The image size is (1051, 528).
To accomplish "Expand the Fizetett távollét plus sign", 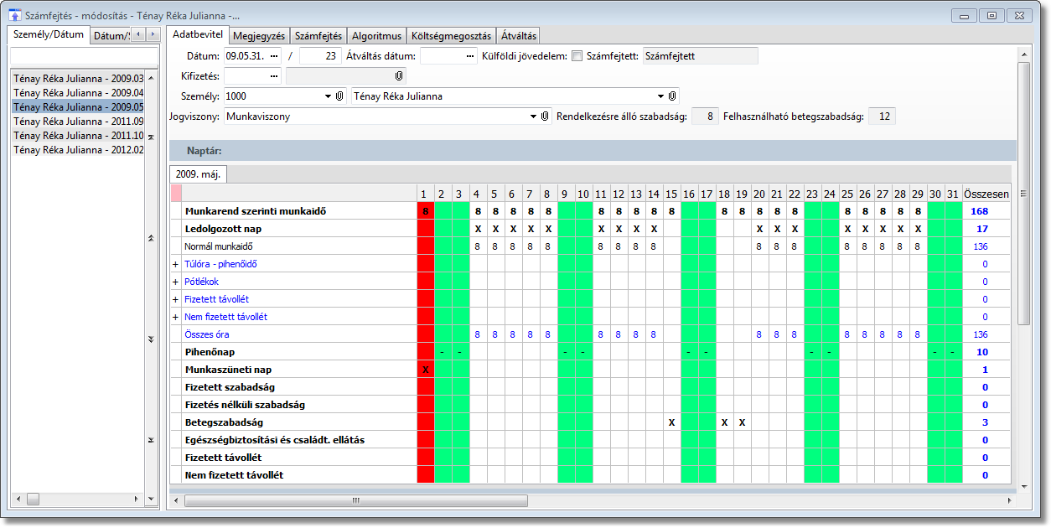I will 175,299.
